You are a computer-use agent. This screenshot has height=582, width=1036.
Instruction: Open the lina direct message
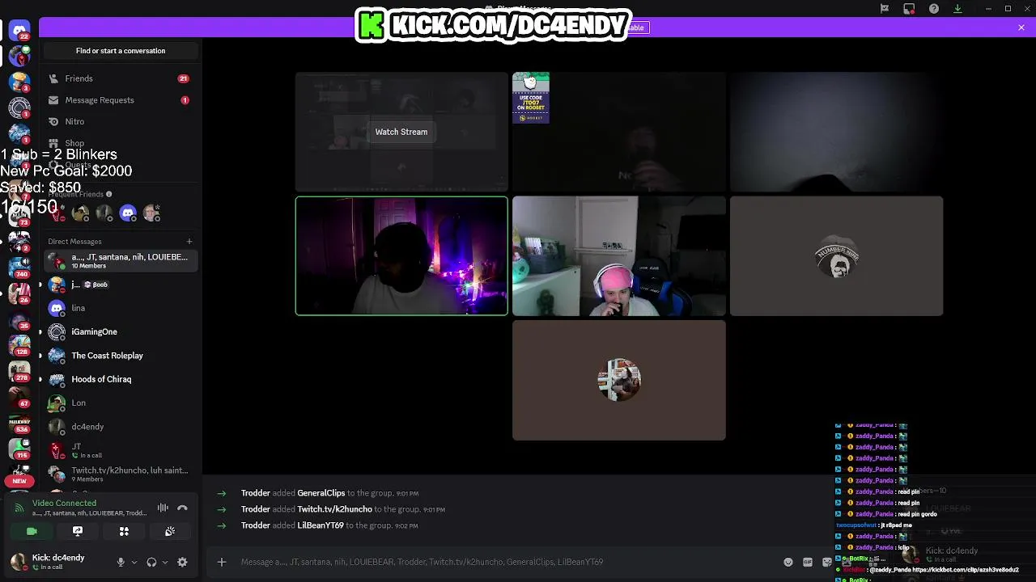(120, 308)
